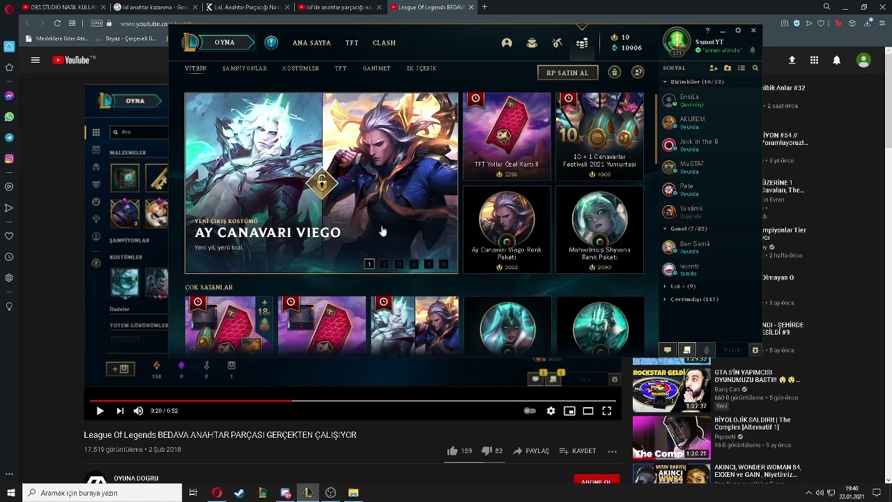Open the profile icon in League client
Image resolution: width=892 pixels, height=502 pixels.
[x=507, y=43]
